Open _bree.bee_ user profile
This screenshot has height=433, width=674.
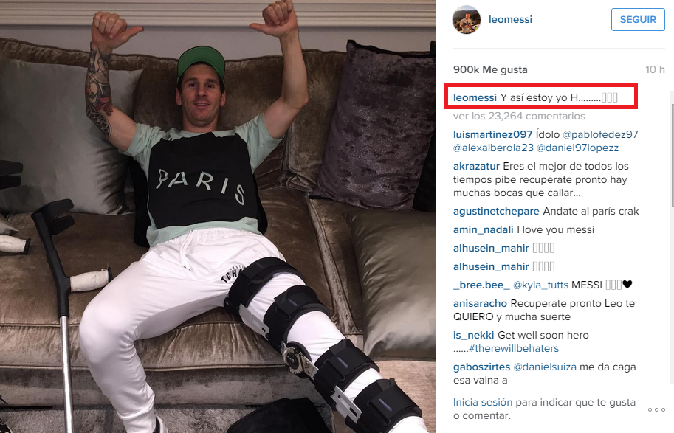click(x=481, y=285)
